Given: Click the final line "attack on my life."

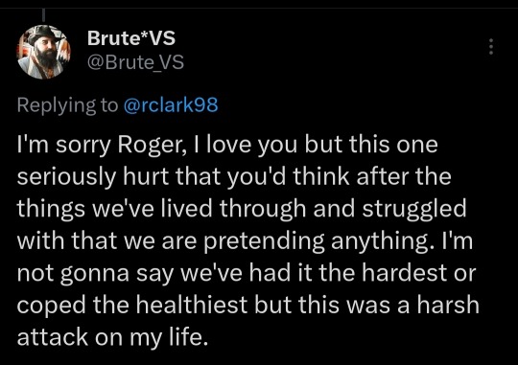Looking at the screenshot, I should pyautogui.click(x=112, y=338).
